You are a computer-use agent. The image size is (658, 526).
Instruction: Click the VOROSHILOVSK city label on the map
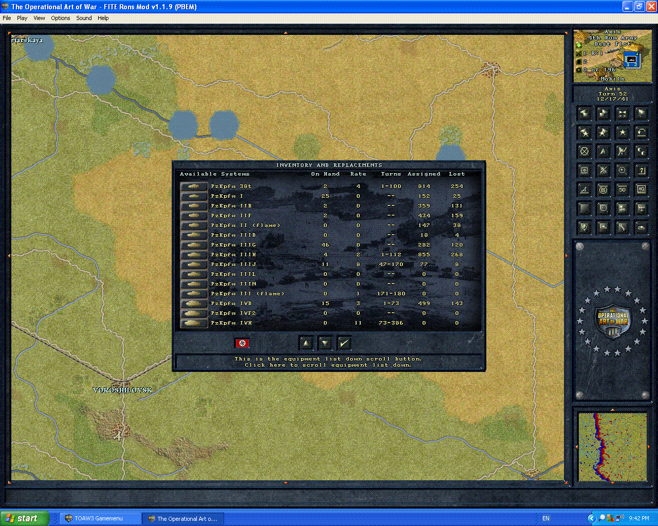pyautogui.click(x=122, y=390)
